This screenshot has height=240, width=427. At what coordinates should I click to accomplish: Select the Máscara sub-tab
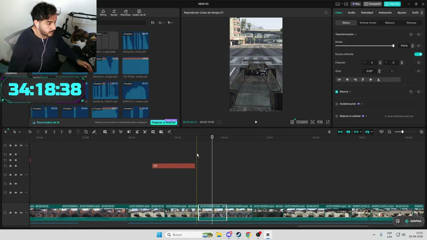point(390,23)
